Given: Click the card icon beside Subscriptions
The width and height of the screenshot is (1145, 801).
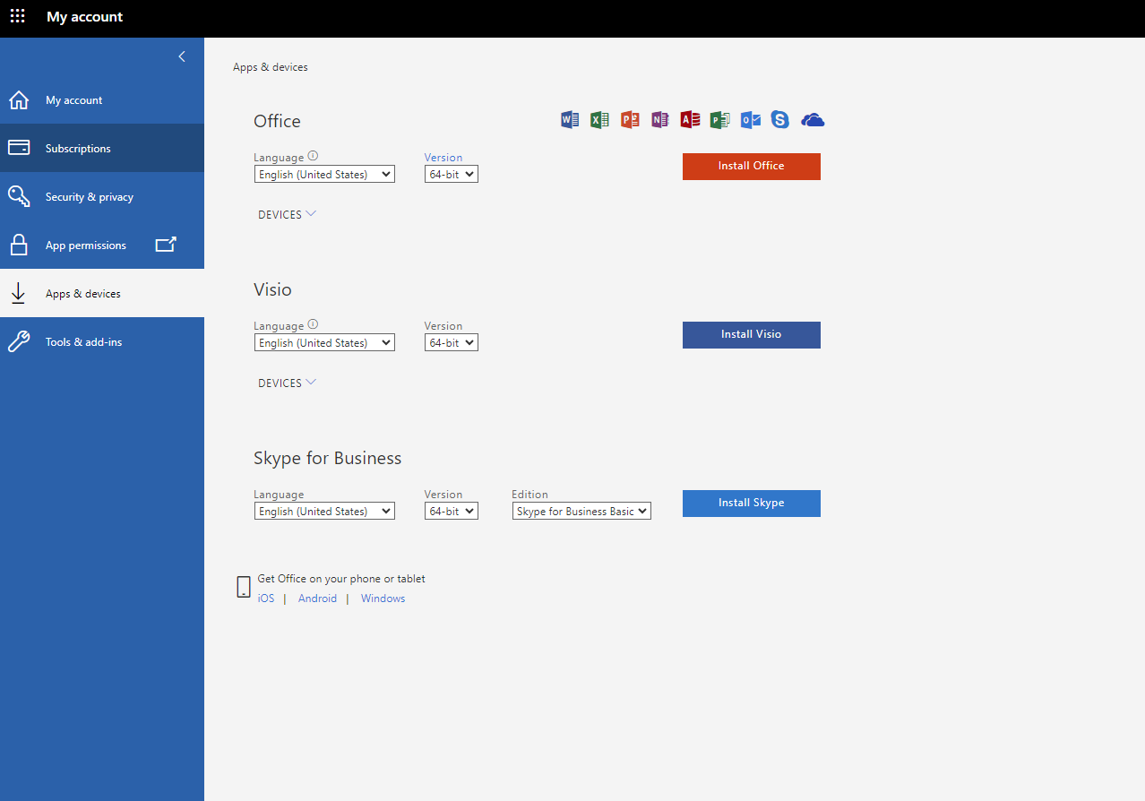Looking at the screenshot, I should tap(19, 148).
